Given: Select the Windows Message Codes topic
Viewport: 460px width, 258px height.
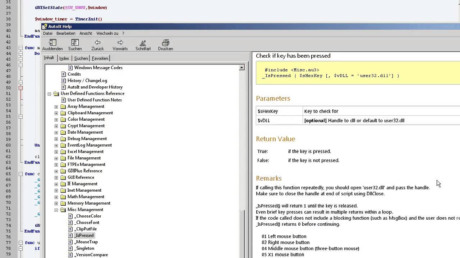Looking at the screenshot, I should coord(98,68).
